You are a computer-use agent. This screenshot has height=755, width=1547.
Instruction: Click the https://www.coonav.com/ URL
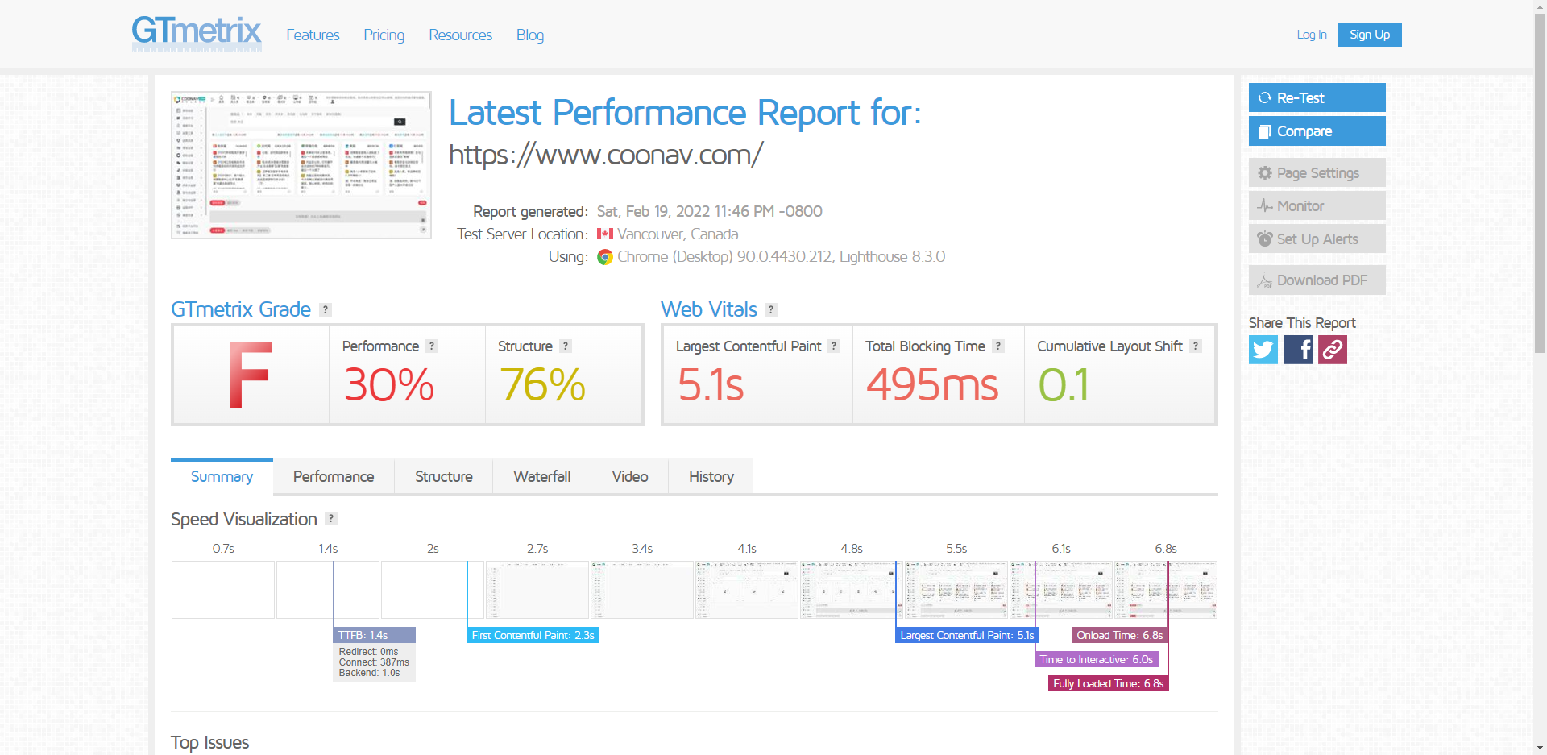point(606,154)
